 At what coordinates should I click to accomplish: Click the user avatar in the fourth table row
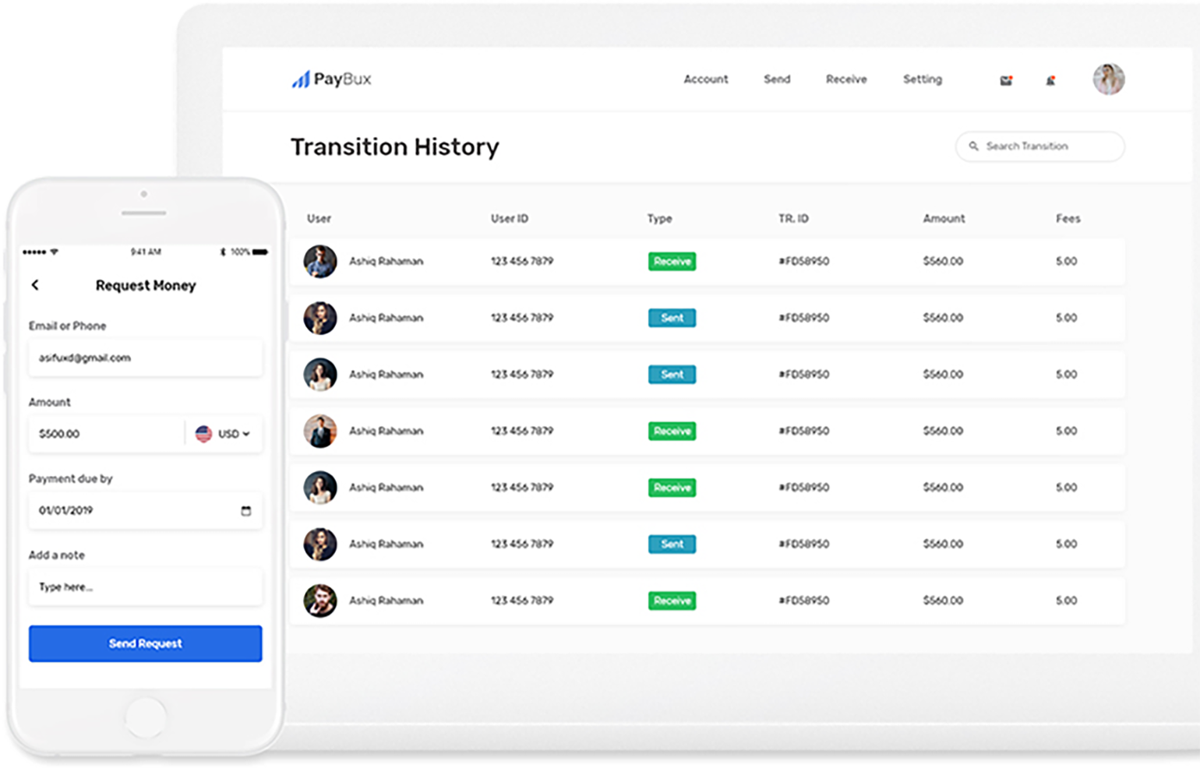click(x=320, y=432)
